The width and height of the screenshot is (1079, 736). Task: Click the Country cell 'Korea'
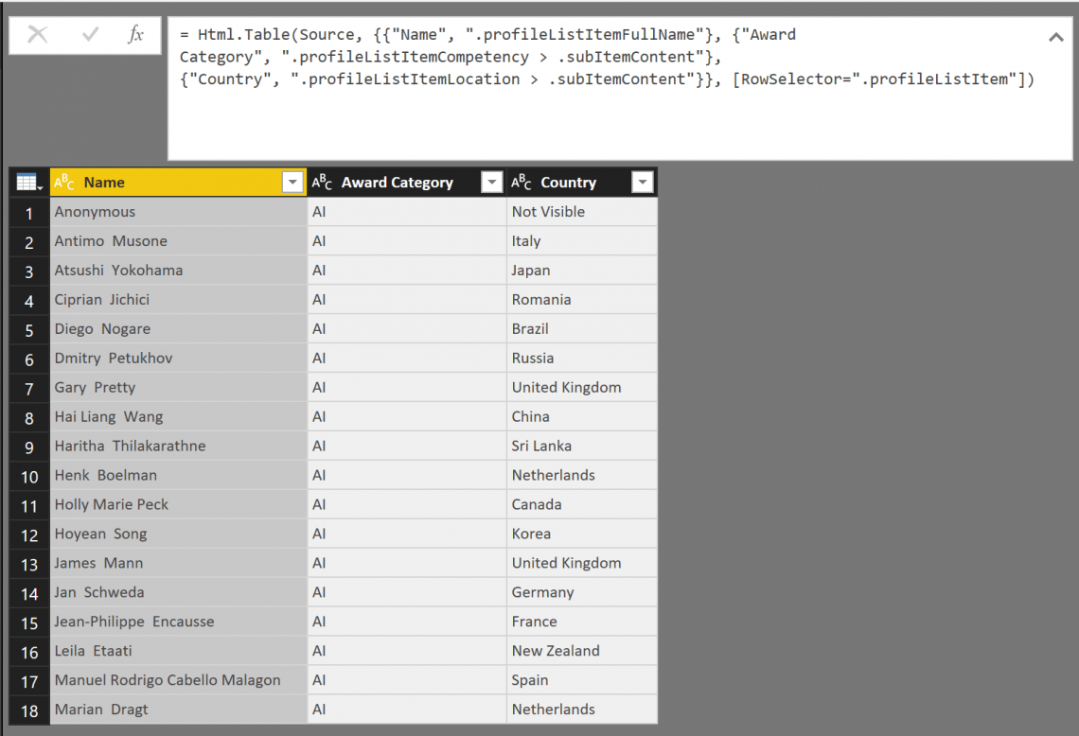coord(581,534)
